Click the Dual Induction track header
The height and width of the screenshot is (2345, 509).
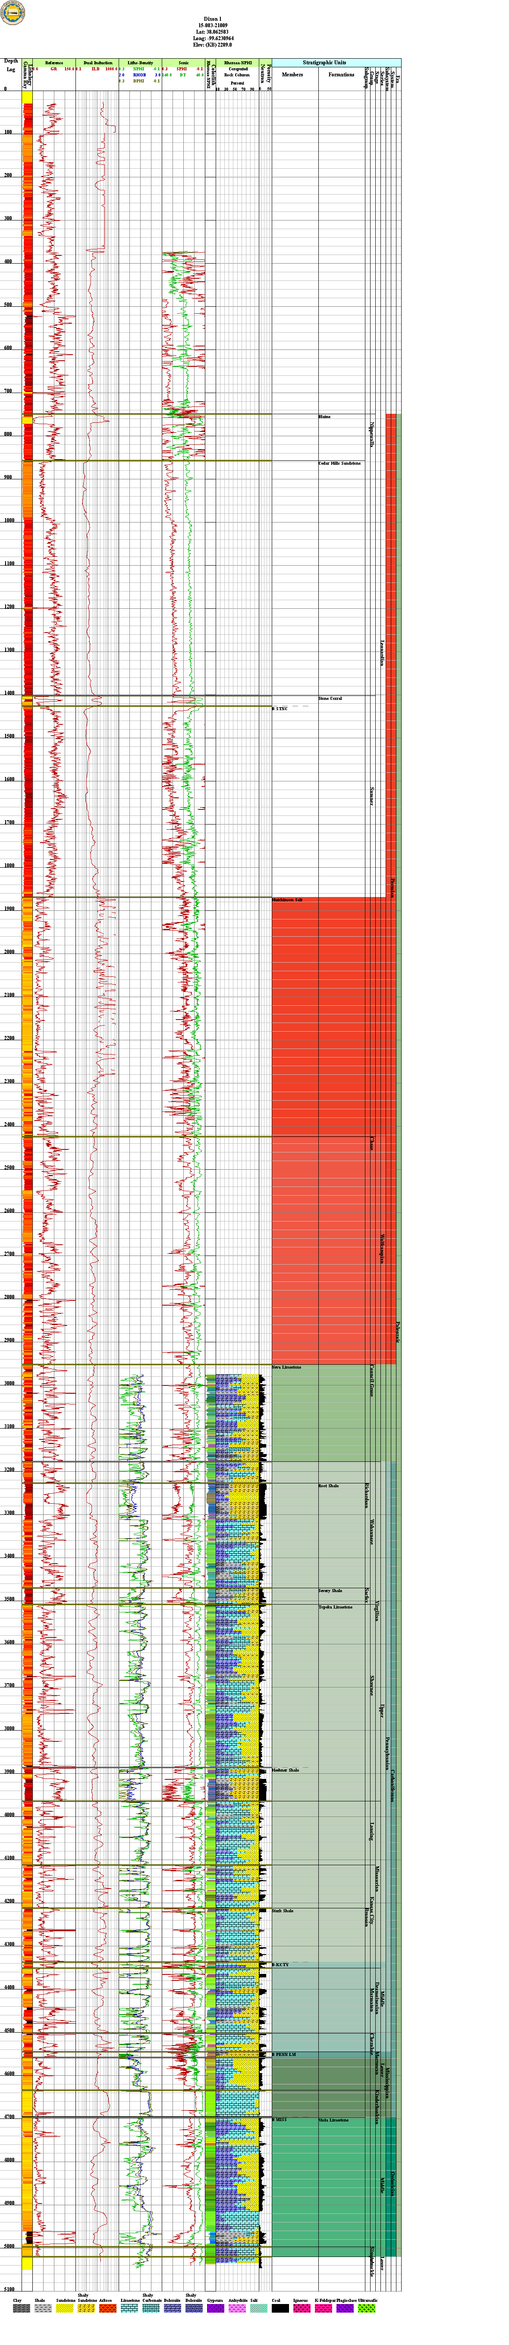(97, 63)
